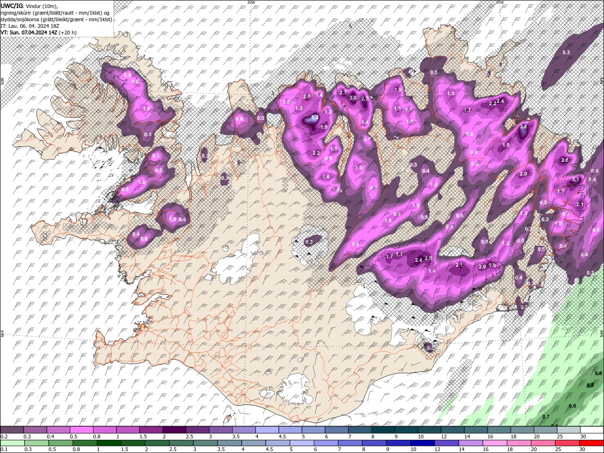
Task: Click the white swatch after 30 in top row
Action: click(x=592, y=430)
